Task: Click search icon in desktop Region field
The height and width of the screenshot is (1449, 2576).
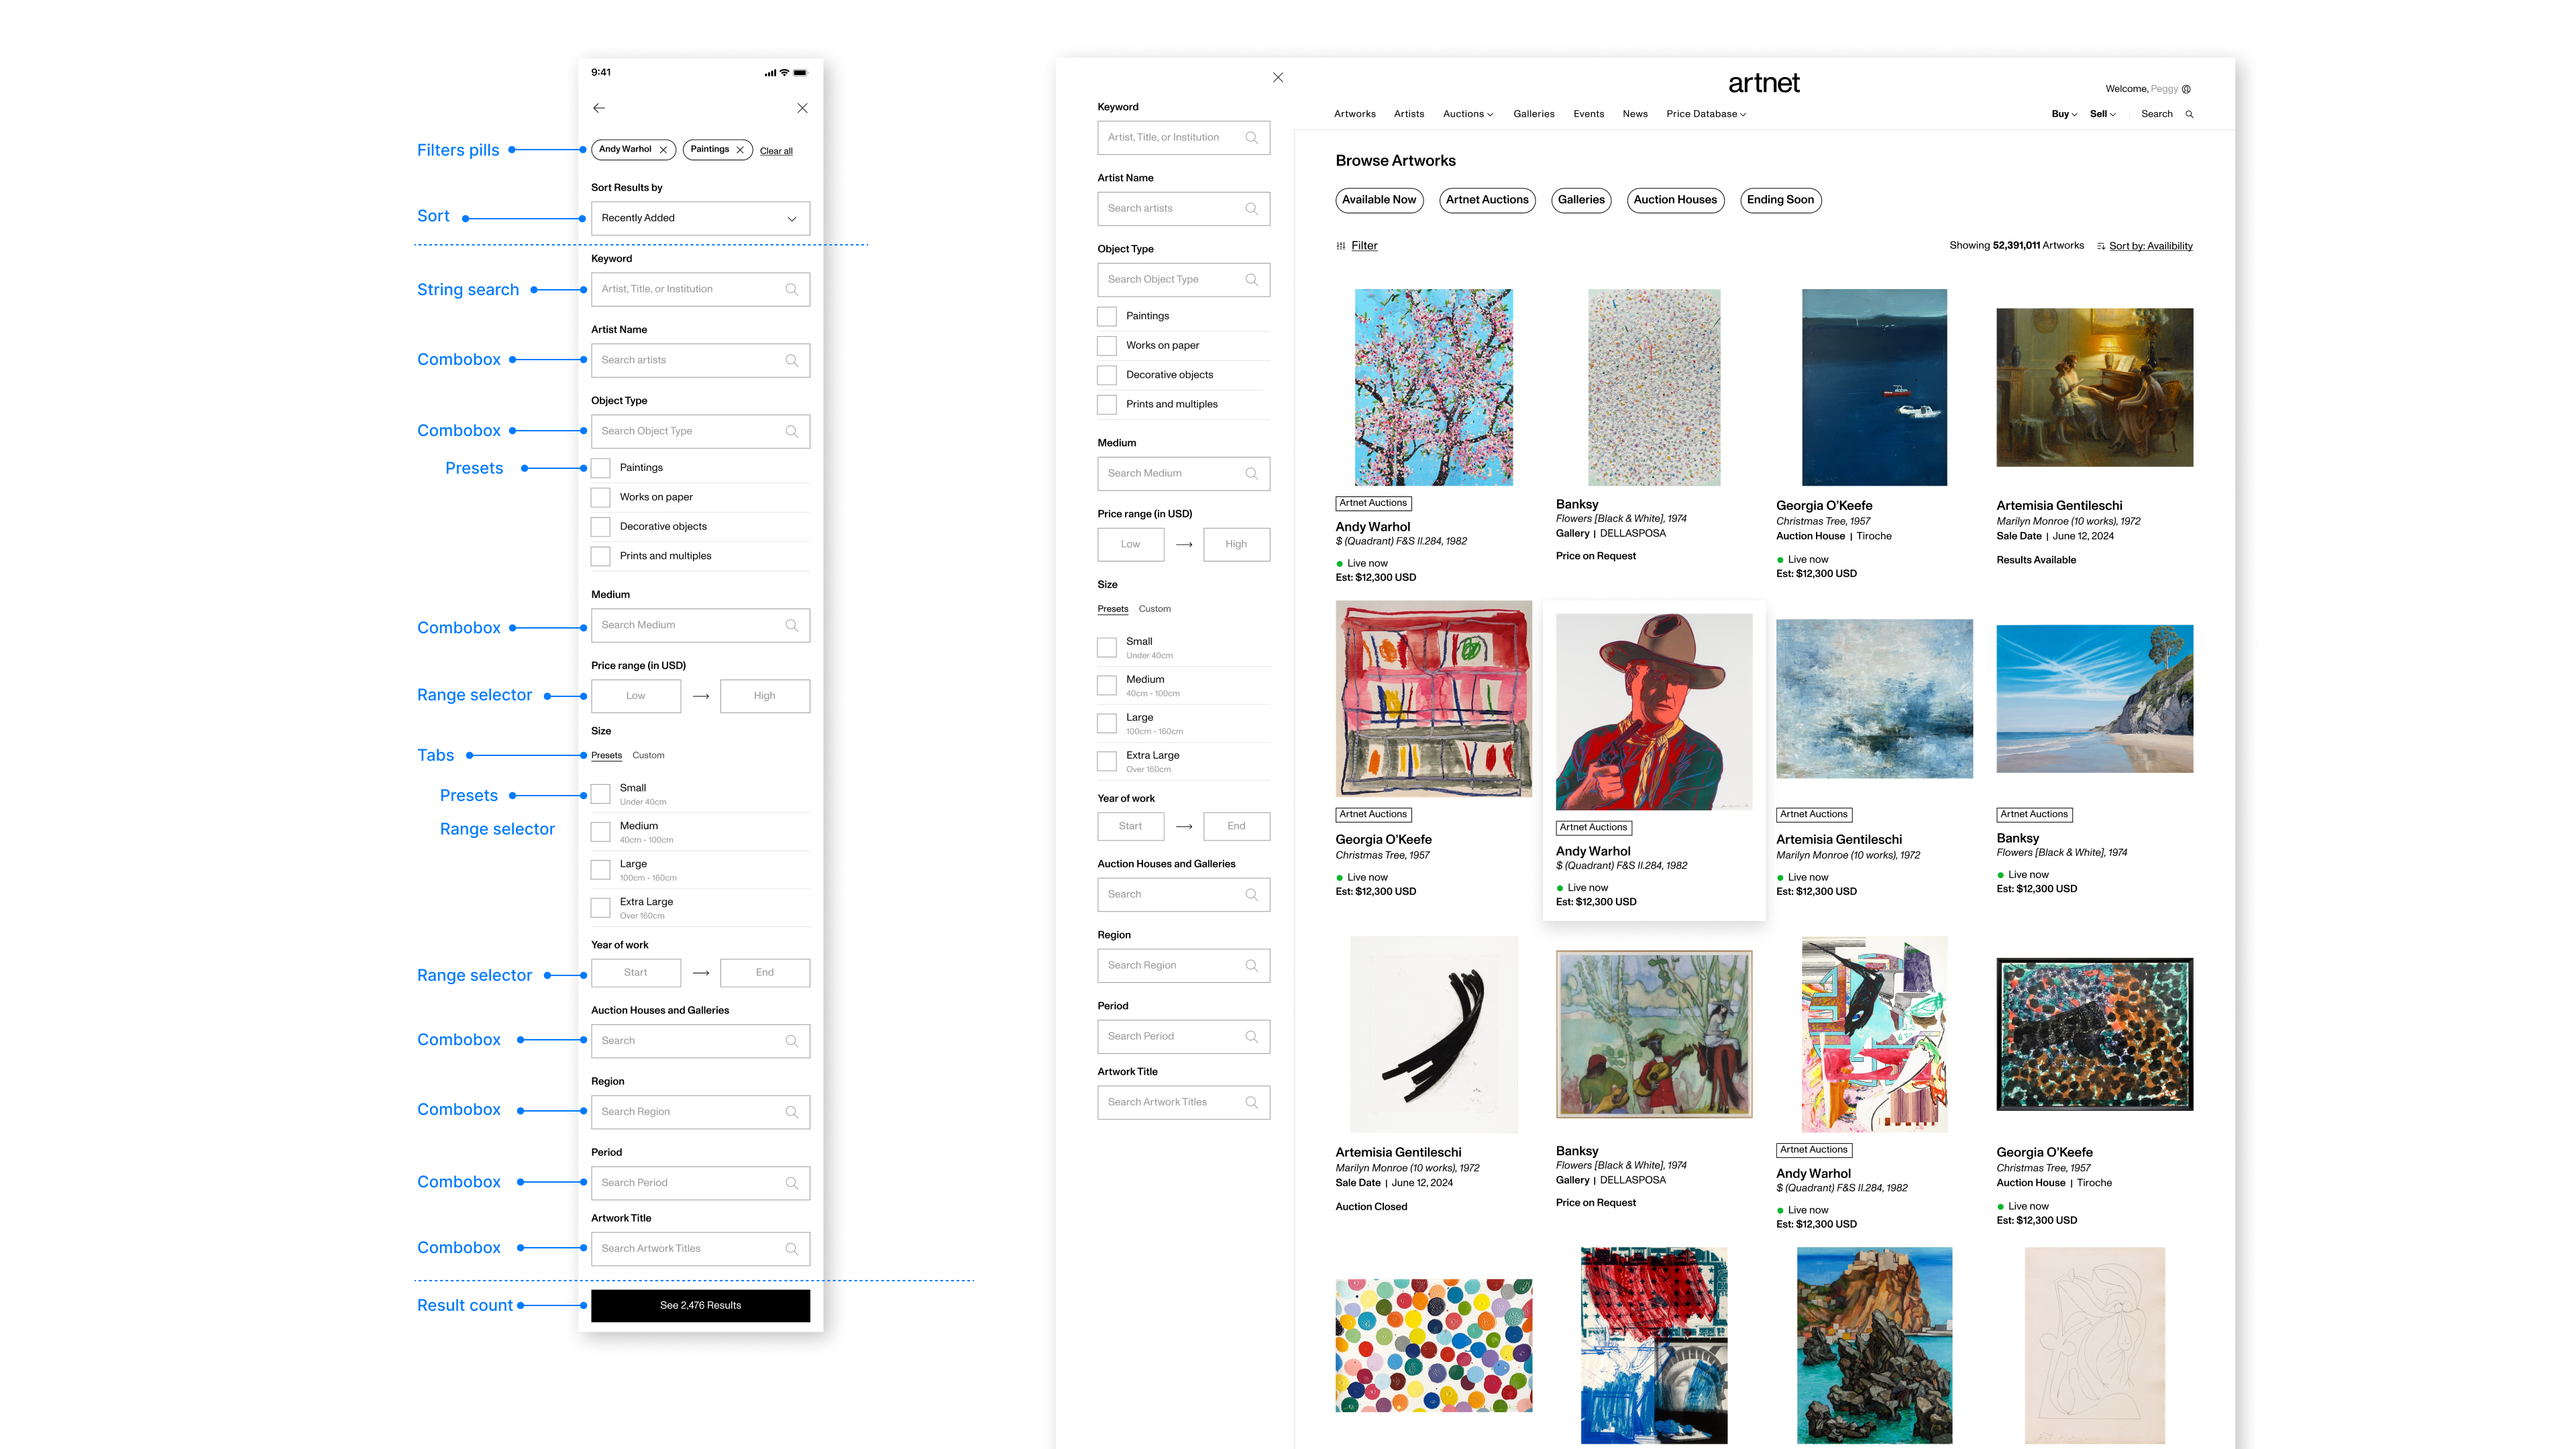Action: tap(1252, 966)
